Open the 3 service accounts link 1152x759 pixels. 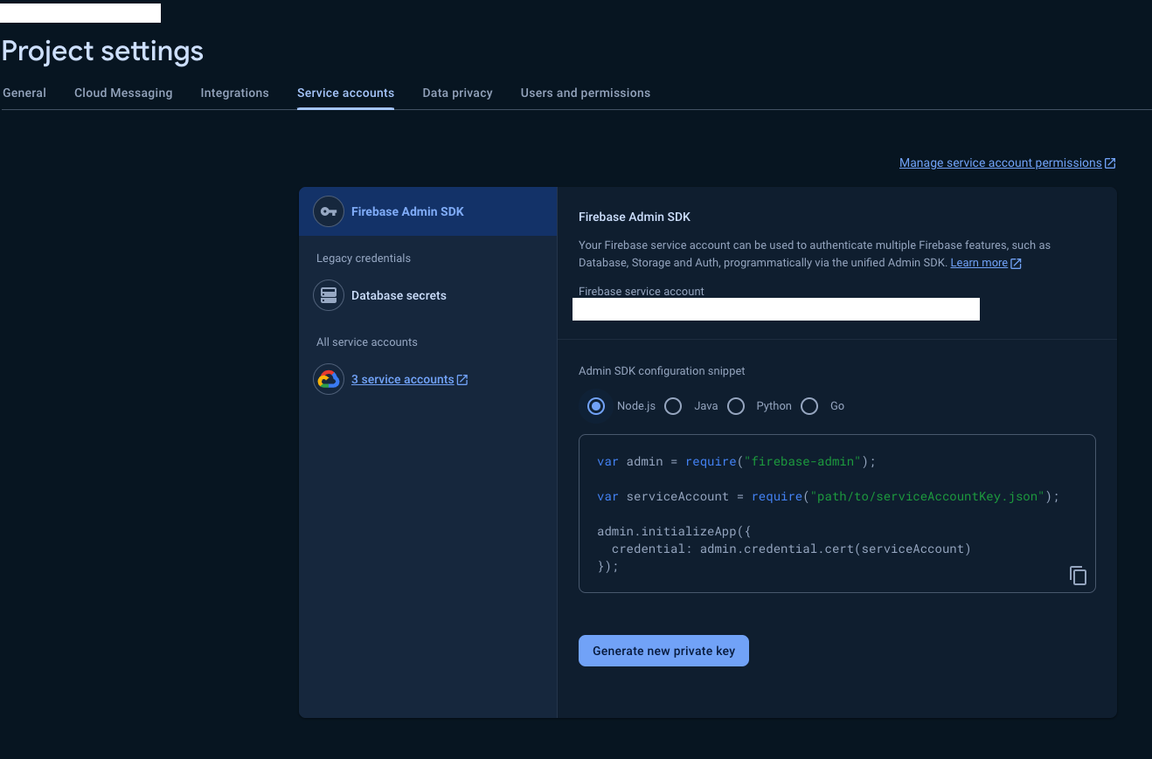(403, 379)
